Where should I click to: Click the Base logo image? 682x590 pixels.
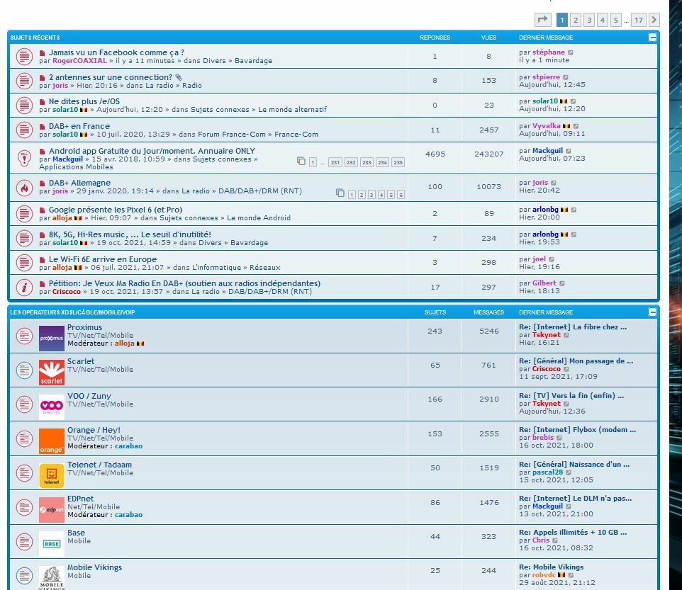(x=51, y=544)
